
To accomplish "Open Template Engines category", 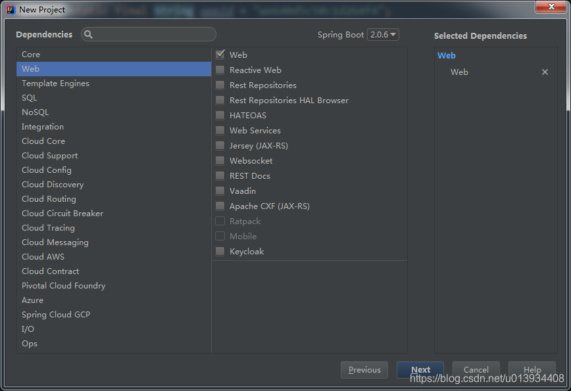I will tap(114, 83).
